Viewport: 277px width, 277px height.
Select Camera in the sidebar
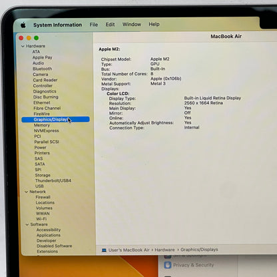41,75
